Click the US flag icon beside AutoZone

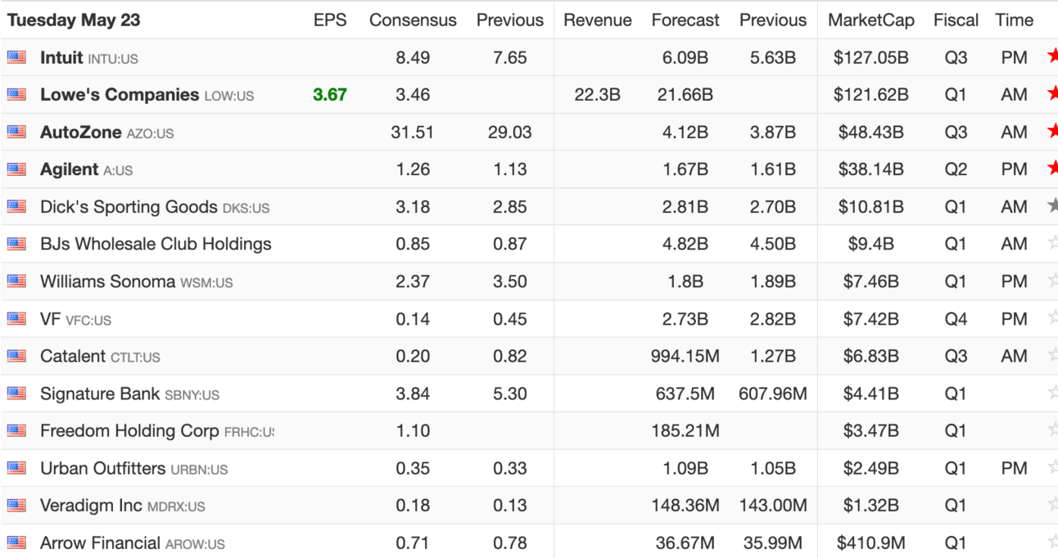16,132
